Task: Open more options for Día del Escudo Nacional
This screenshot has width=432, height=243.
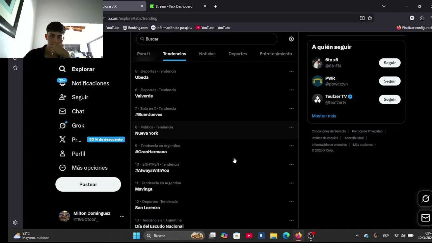Action: point(291,220)
